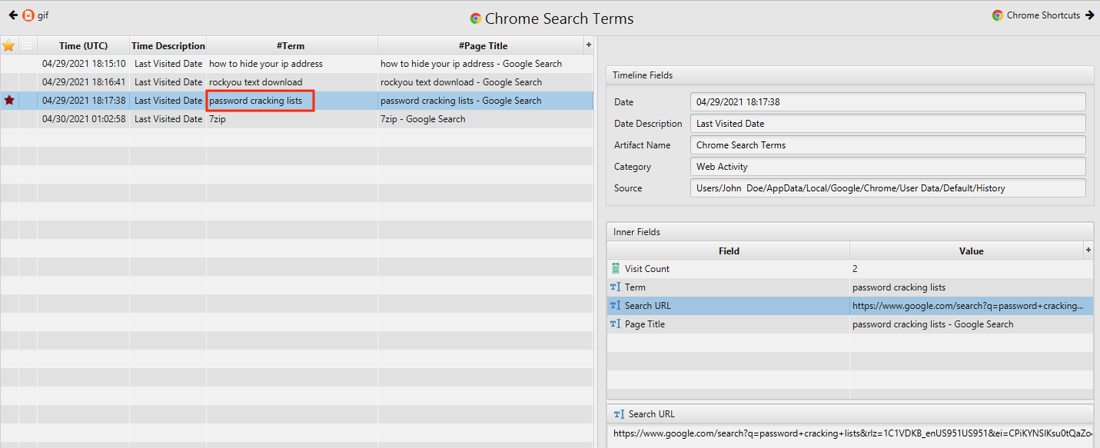Open the plus menu in Inner Fields header
This screenshot has width=1100, height=448.
coord(1088,251)
